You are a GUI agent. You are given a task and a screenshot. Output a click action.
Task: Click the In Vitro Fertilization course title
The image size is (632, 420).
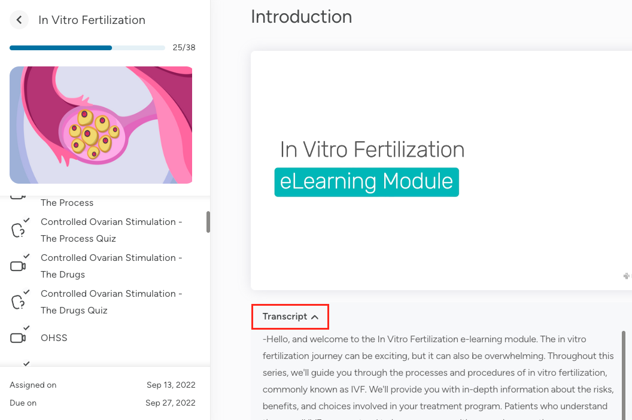click(92, 20)
